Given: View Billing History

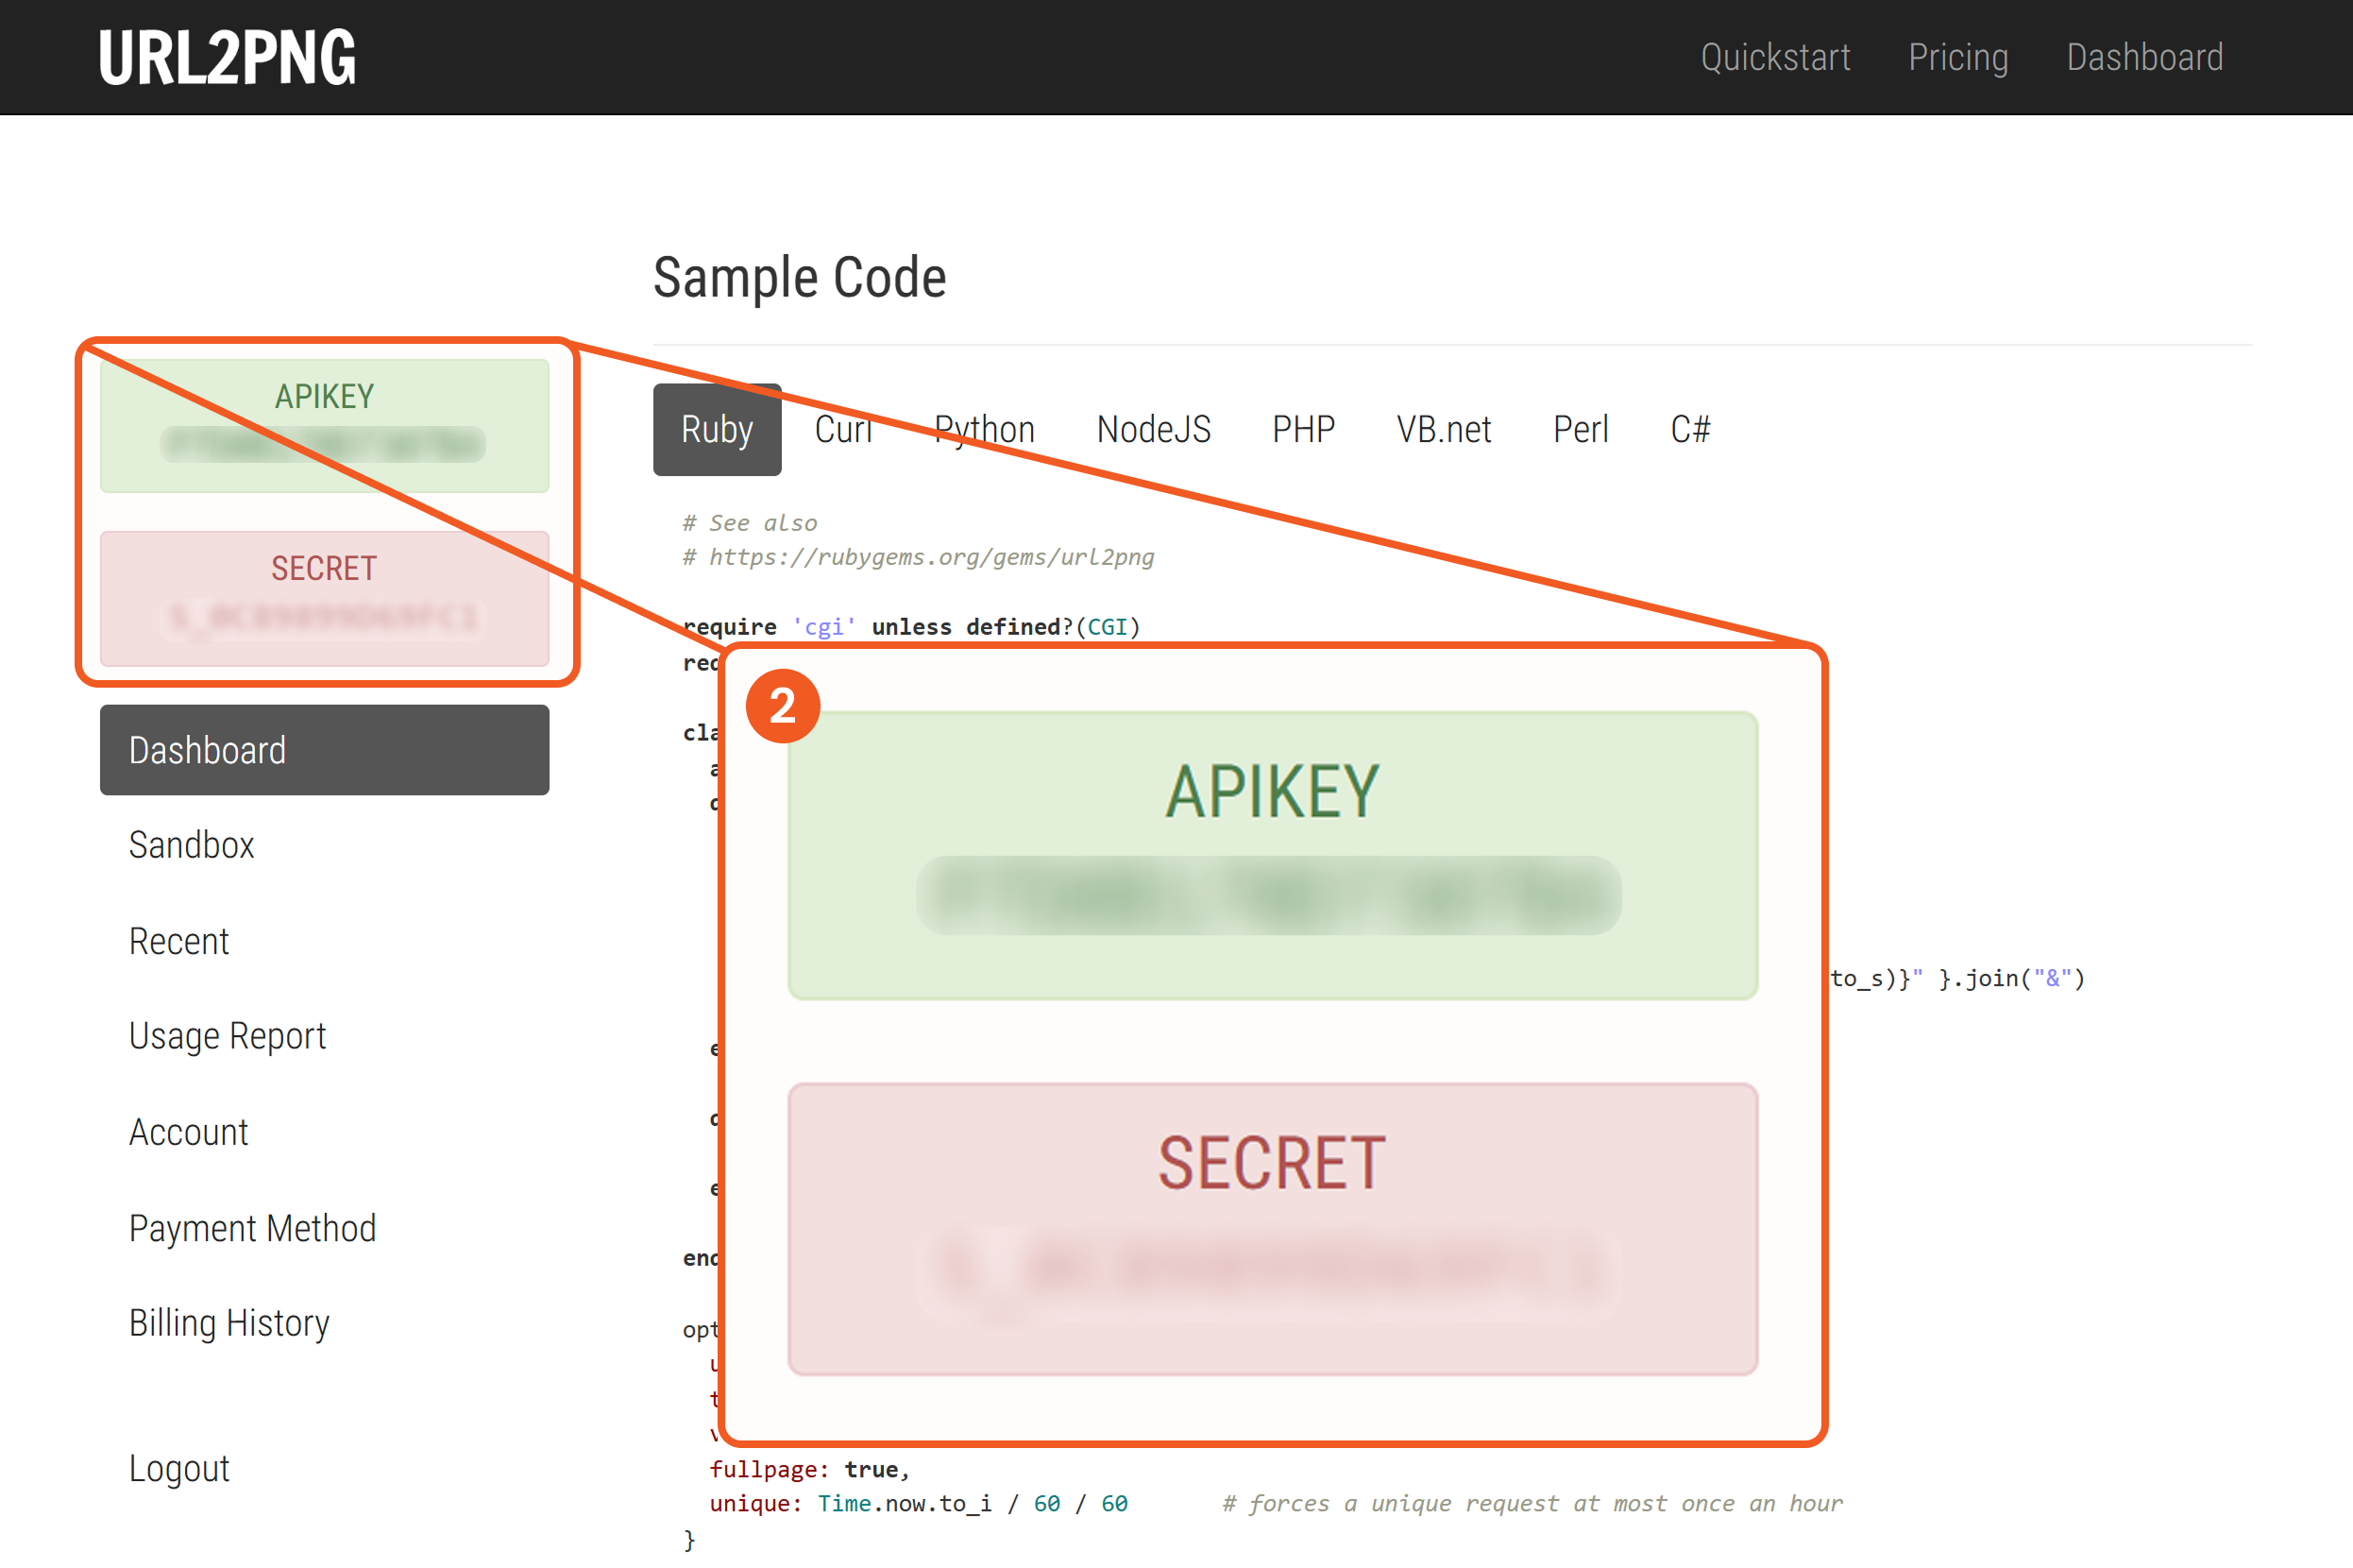Looking at the screenshot, I should point(229,1323).
